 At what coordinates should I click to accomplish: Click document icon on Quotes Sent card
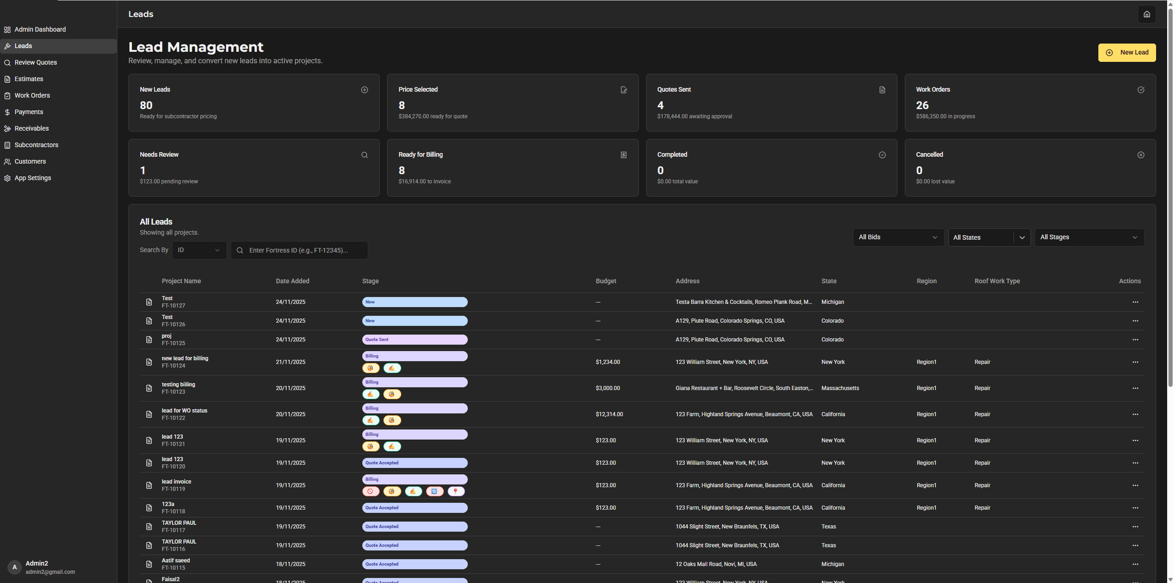pos(882,90)
